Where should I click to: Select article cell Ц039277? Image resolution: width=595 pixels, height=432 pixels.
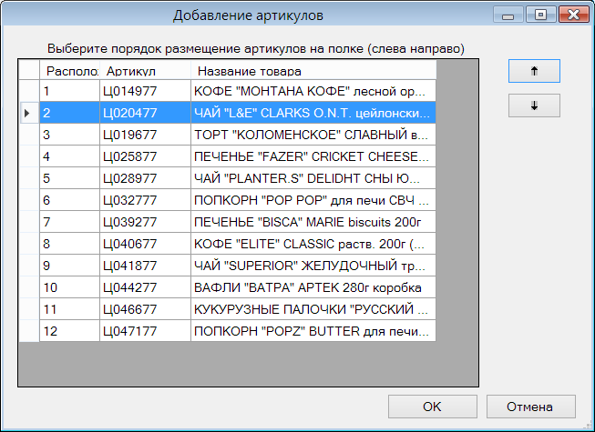(x=145, y=222)
